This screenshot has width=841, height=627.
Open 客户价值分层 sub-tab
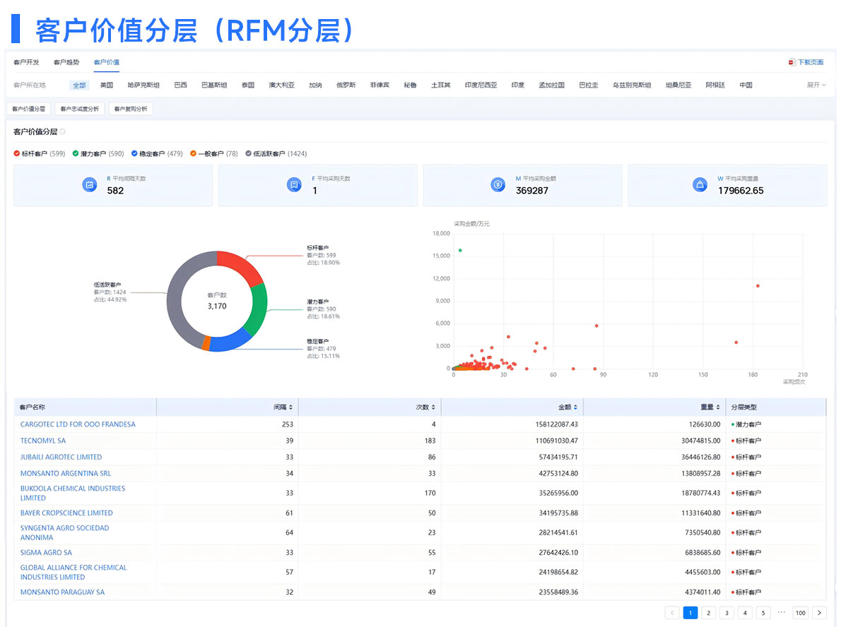click(29, 109)
